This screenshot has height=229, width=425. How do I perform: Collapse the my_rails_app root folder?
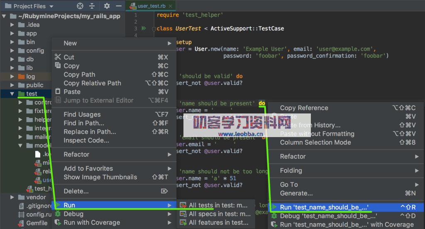pyautogui.click(x=4, y=16)
